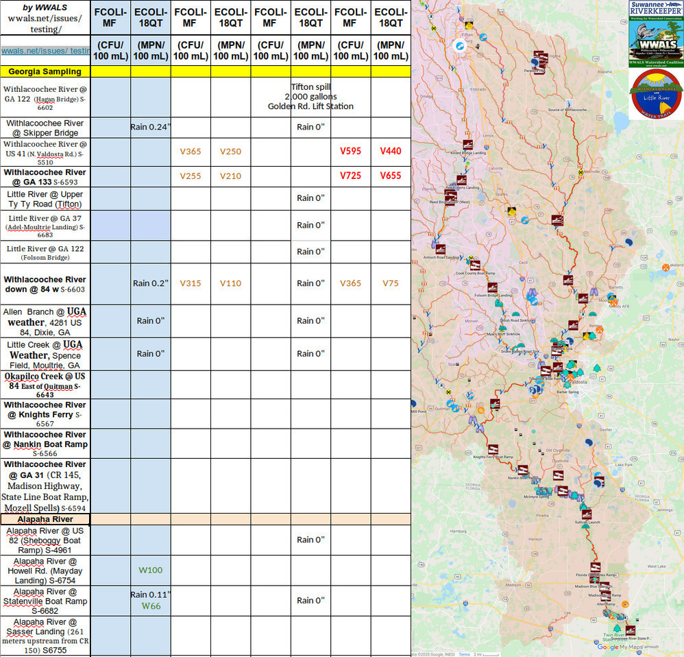Click the orange circle icon near Allen Ramp
The image size is (684, 657).
pos(625,604)
